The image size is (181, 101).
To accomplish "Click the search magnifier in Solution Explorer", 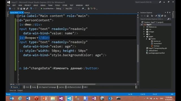I will click(169, 19).
